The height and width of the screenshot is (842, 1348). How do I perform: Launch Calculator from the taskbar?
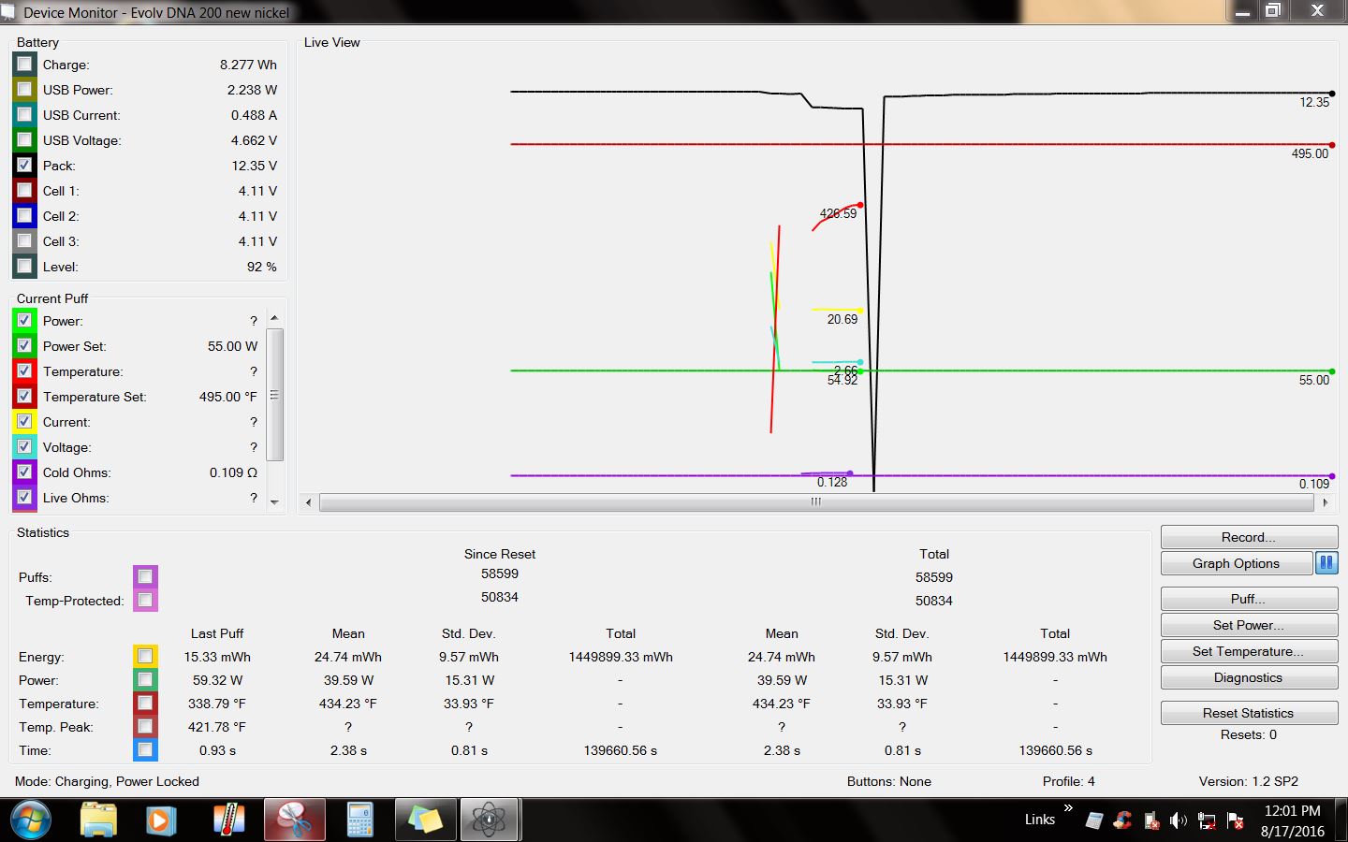point(359,820)
